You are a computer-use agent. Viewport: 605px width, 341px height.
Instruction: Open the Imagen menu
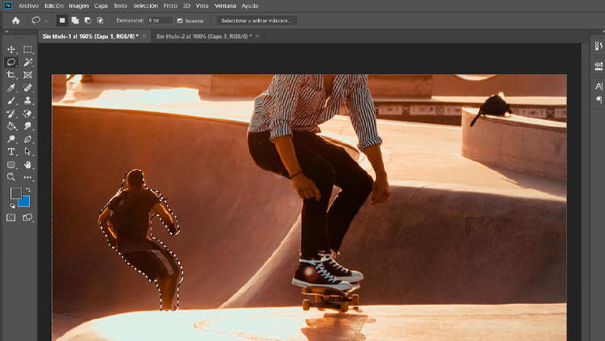pyautogui.click(x=79, y=6)
